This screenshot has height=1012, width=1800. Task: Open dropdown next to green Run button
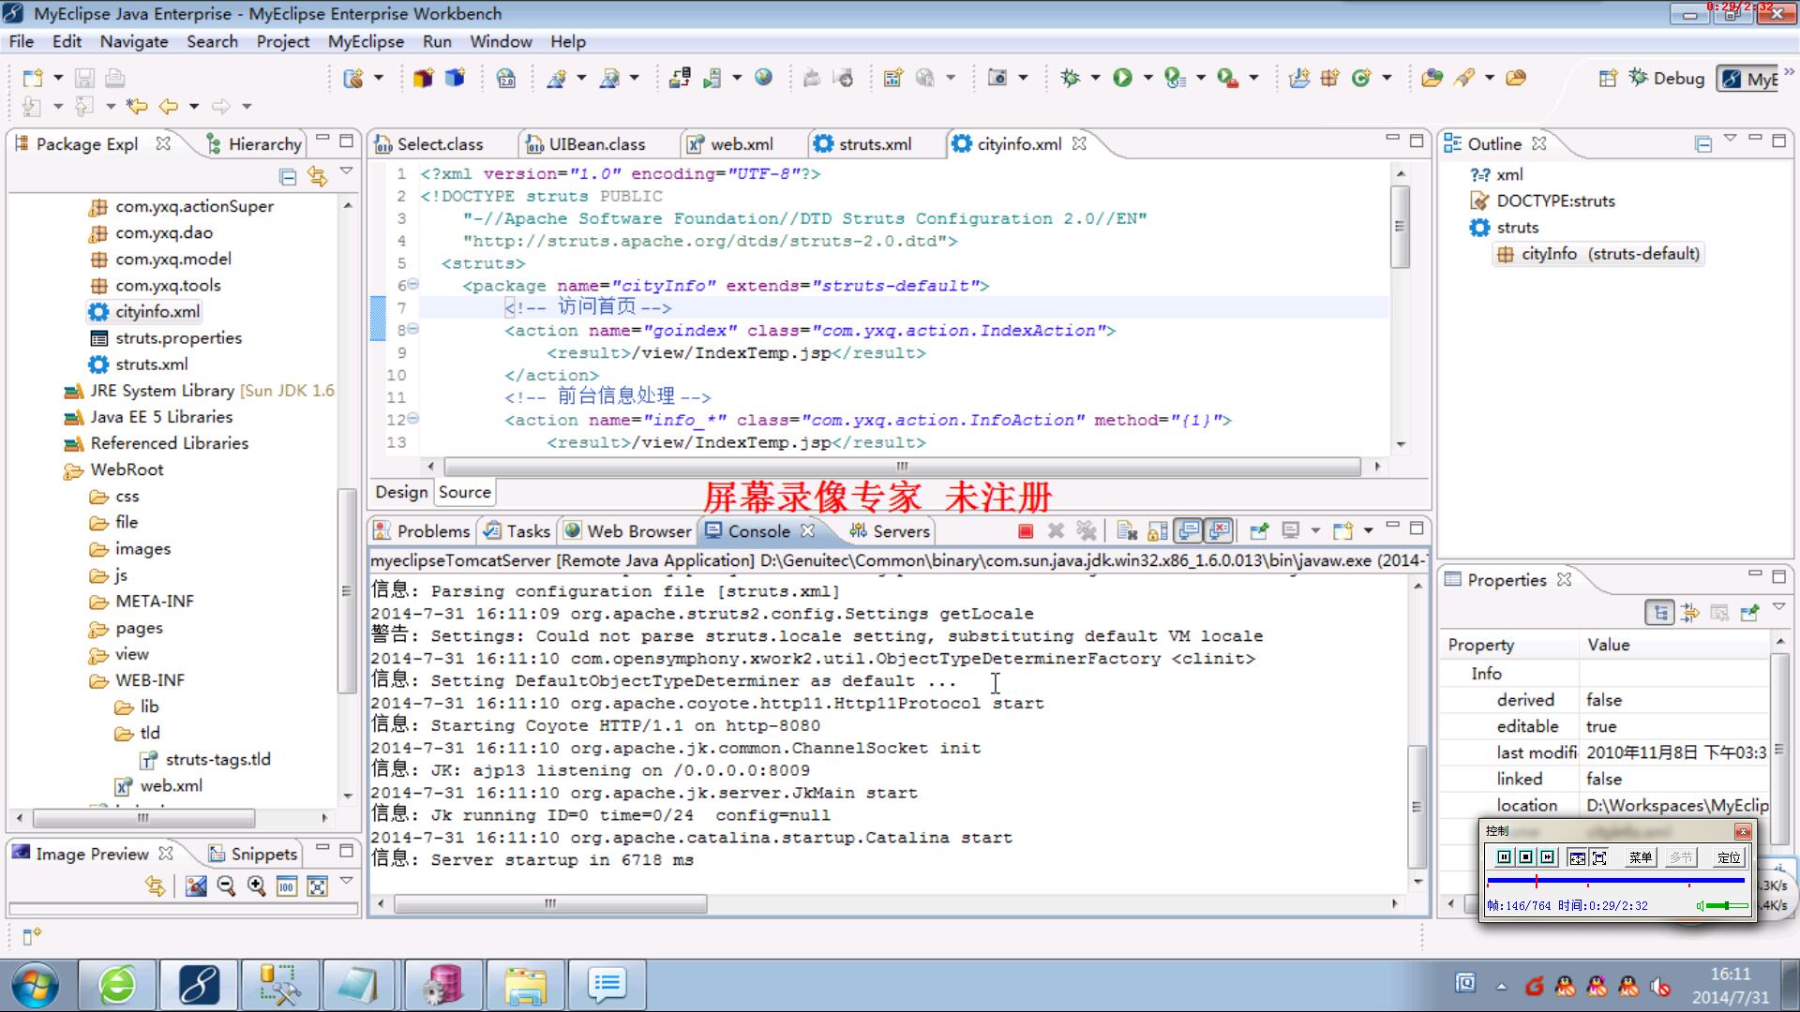pos(1147,78)
